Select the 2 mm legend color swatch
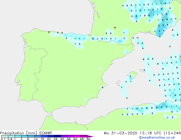 25,137
